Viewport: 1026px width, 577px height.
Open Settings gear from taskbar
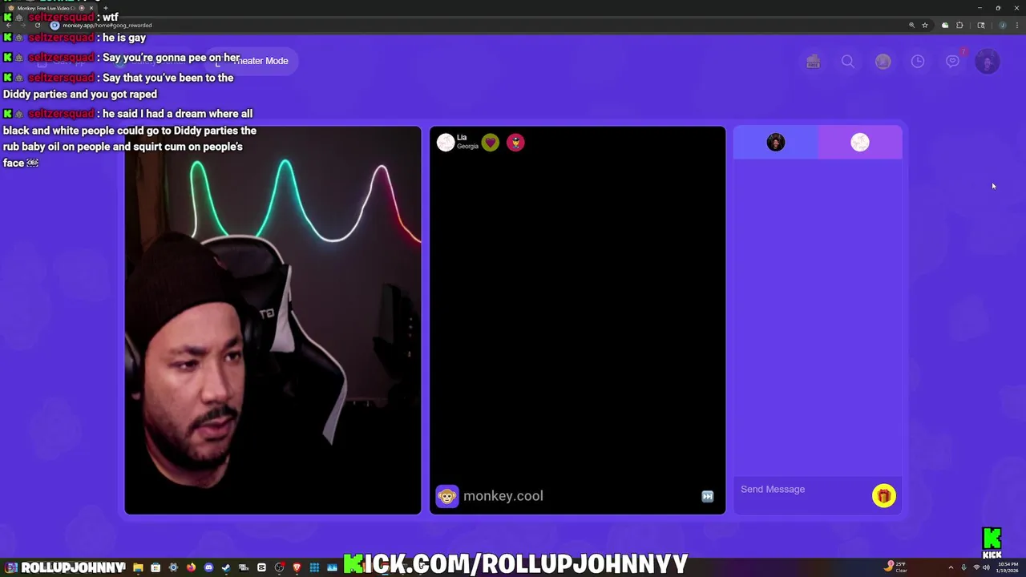(173, 567)
